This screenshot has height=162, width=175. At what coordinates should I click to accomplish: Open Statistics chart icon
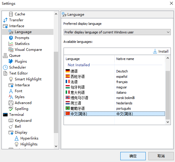click(x=11, y=44)
